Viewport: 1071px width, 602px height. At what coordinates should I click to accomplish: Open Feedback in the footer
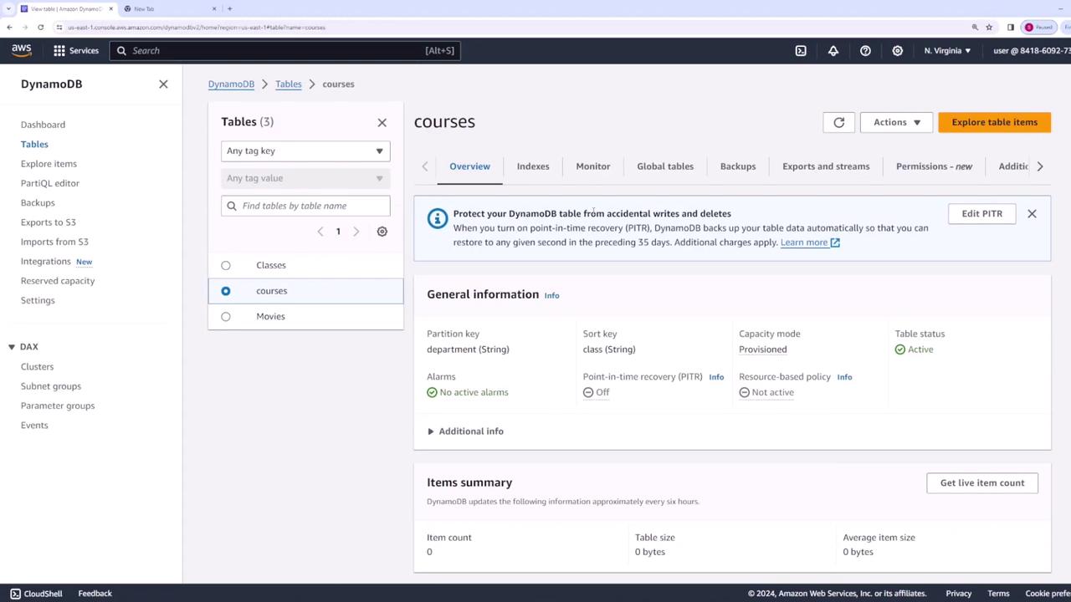pos(95,594)
